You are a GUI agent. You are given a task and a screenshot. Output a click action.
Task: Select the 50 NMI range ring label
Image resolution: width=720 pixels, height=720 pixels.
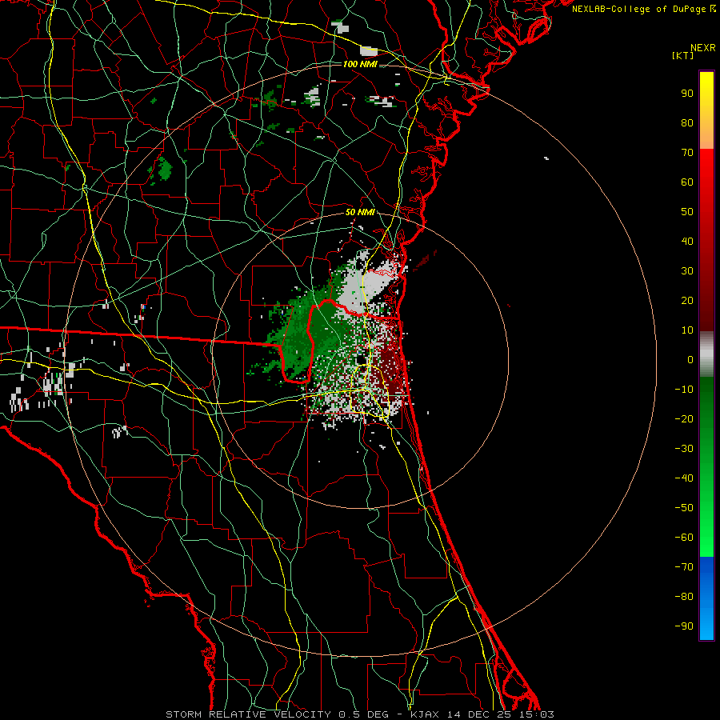360,212
